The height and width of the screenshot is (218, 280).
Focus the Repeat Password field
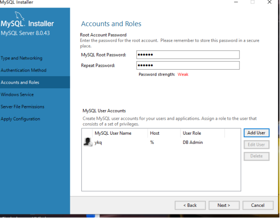188,66
